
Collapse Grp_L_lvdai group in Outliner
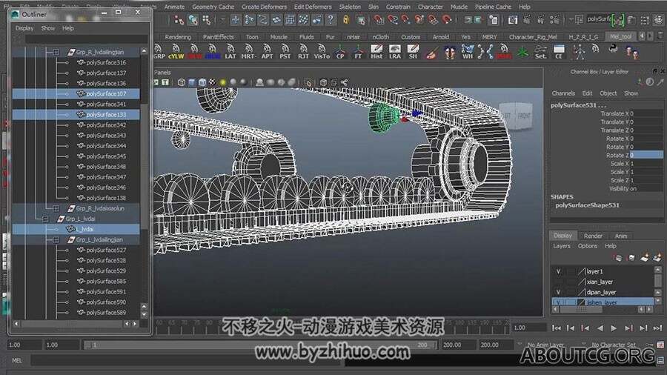pos(45,219)
